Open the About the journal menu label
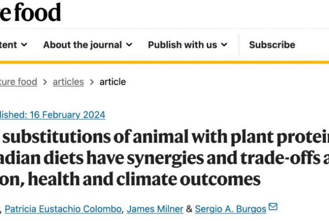Viewport: 329px width, 221px height. 82,45
